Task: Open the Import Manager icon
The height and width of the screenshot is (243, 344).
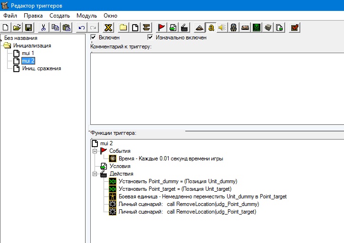Action: [x=279, y=28]
